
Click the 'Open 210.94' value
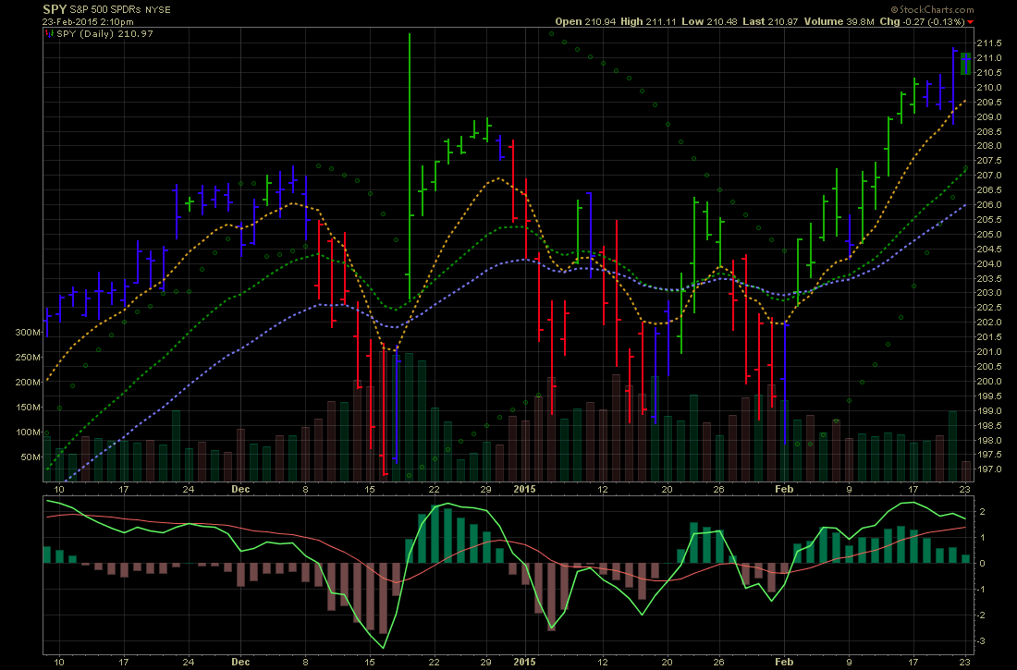pyautogui.click(x=585, y=21)
